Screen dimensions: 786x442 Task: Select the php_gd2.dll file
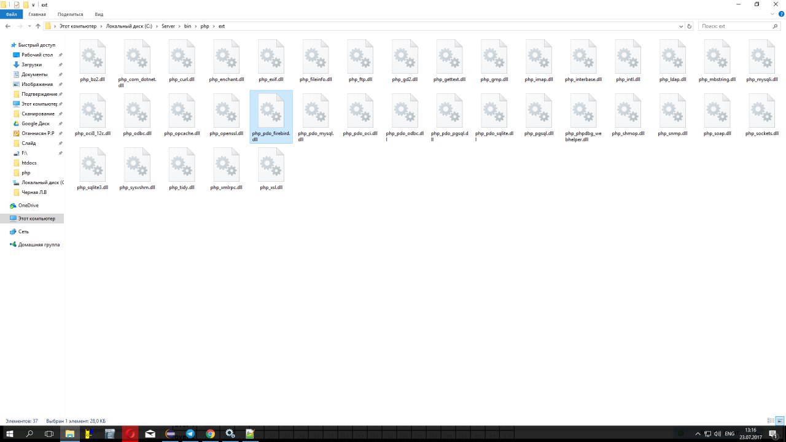(x=405, y=62)
